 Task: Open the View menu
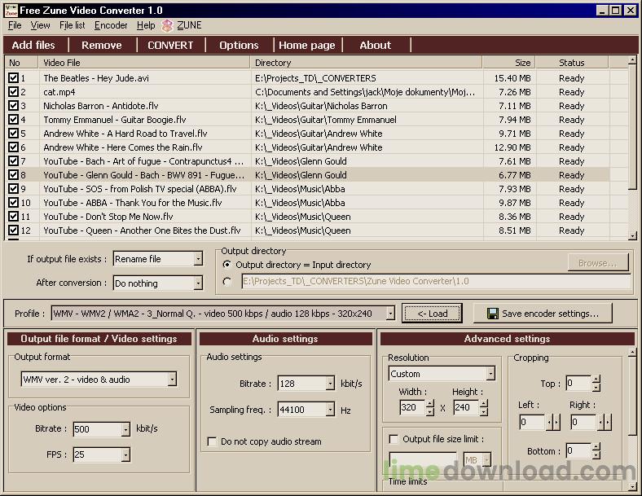[x=40, y=25]
